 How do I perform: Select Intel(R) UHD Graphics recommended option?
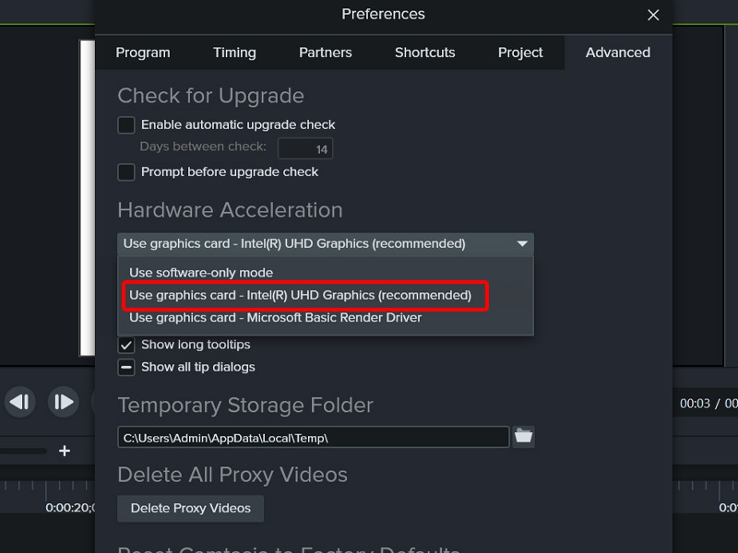[x=300, y=296]
